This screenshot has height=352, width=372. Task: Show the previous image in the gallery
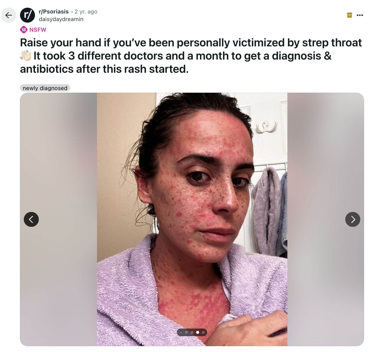tap(31, 219)
